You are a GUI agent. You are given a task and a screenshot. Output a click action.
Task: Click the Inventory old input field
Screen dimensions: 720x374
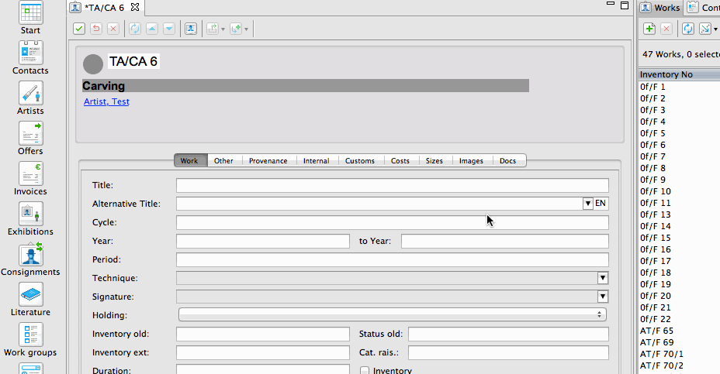click(263, 335)
